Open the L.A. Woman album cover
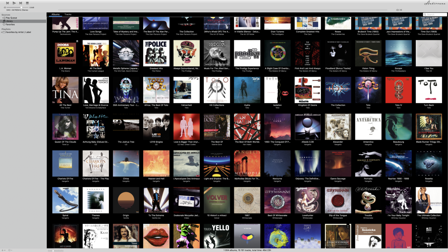The height and width of the screenshot is (252, 448). pos(65,53)
